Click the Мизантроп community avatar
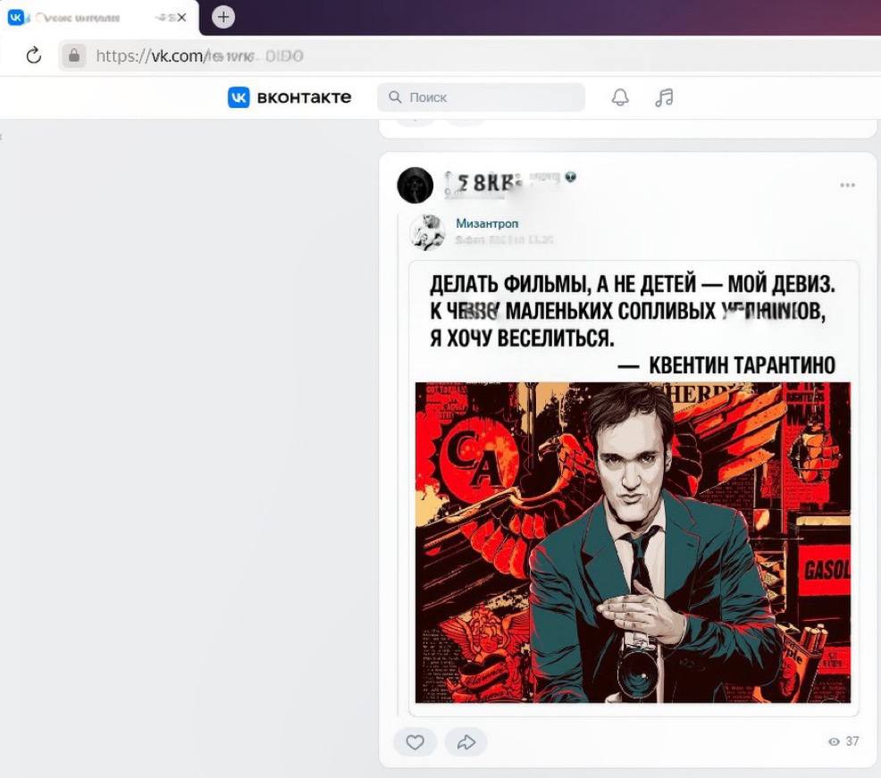The height and width of the screenshot is (778, 881). click(x=427, y=231)
